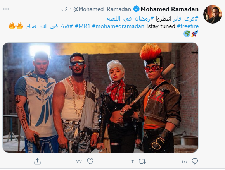Click the tweet timestamp ٤ د
225x170 pixels.
coord(64,9)
